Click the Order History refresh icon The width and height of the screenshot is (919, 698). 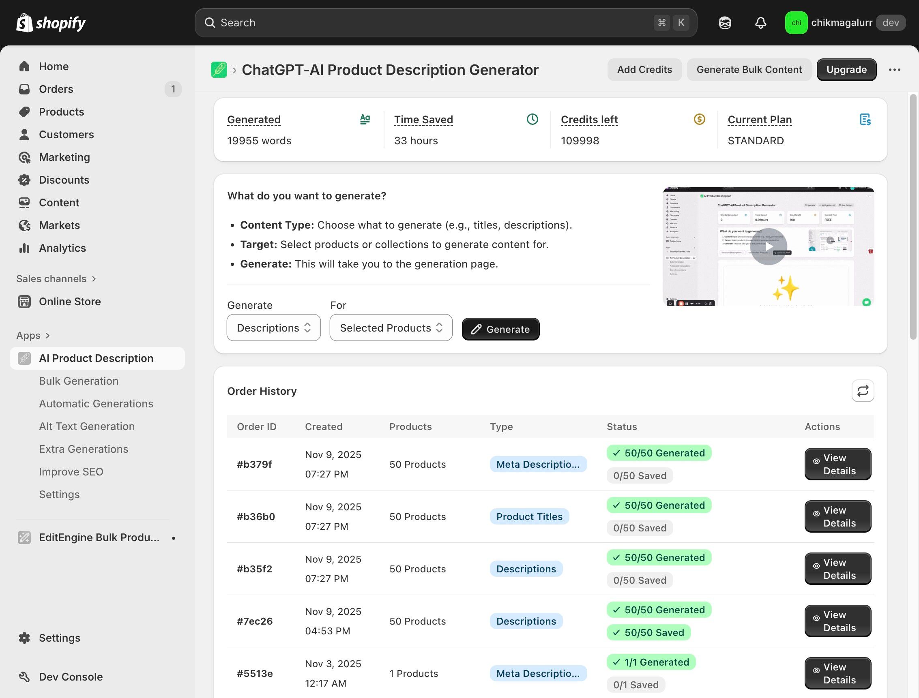click(863, 391)
